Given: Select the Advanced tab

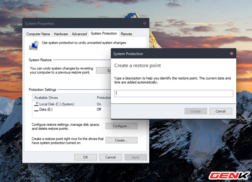Looking at the screenshot, I should click(79, 34).
